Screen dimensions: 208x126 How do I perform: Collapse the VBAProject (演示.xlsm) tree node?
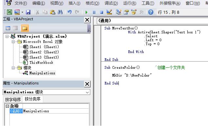click(7, 36)
